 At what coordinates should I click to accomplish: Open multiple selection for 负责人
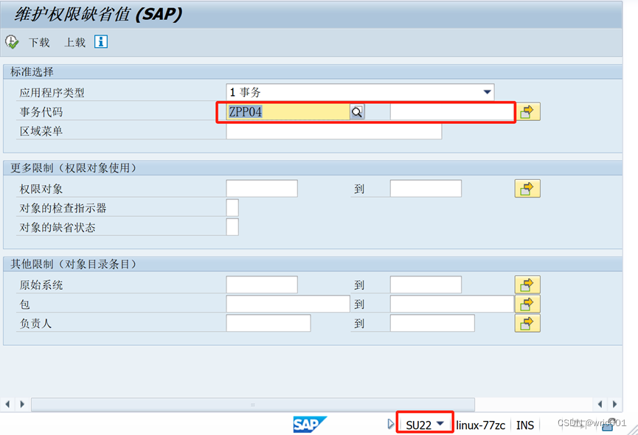pyautogui.click(x=527, y=323)
